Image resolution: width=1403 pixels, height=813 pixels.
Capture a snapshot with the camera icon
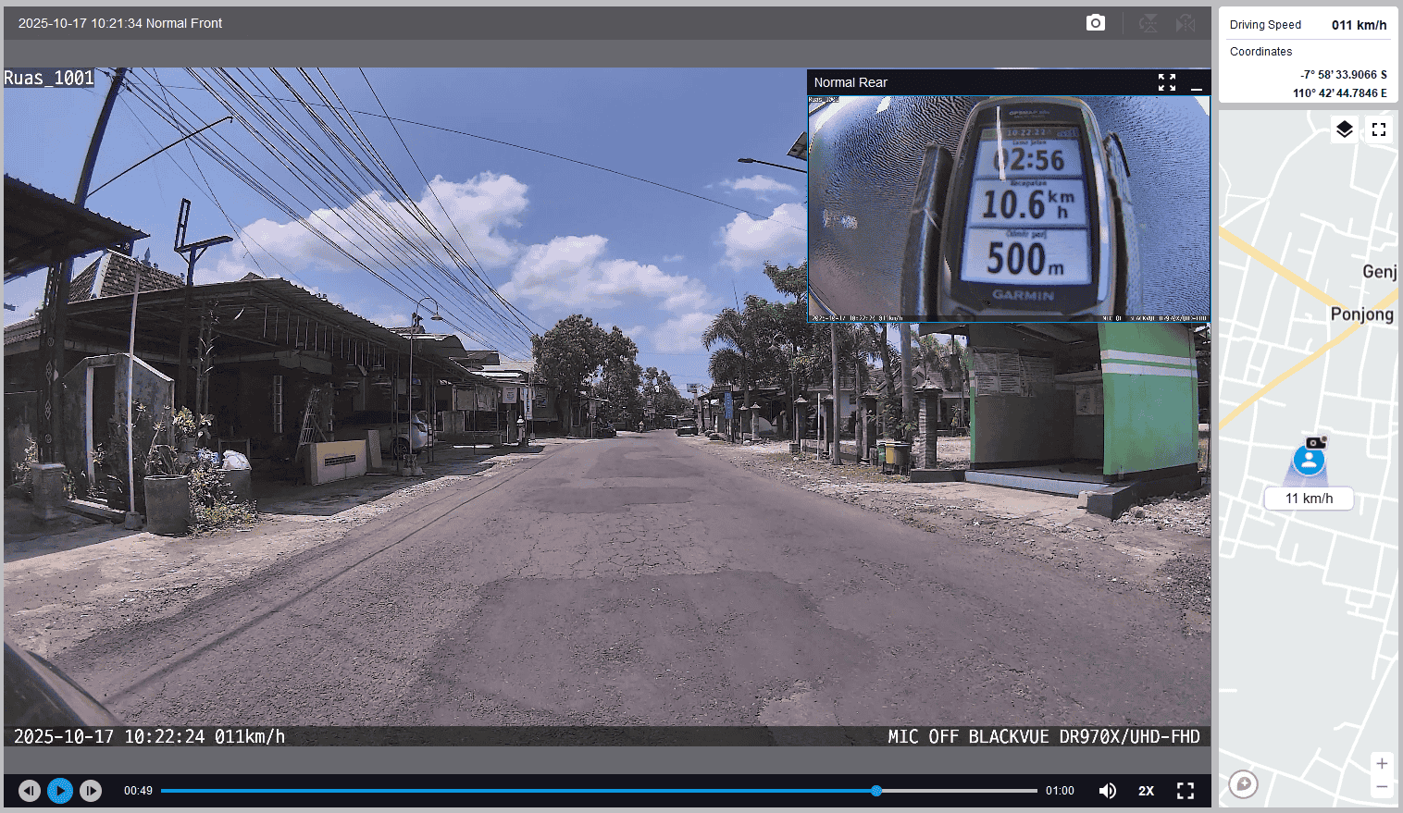point(1095,23)
